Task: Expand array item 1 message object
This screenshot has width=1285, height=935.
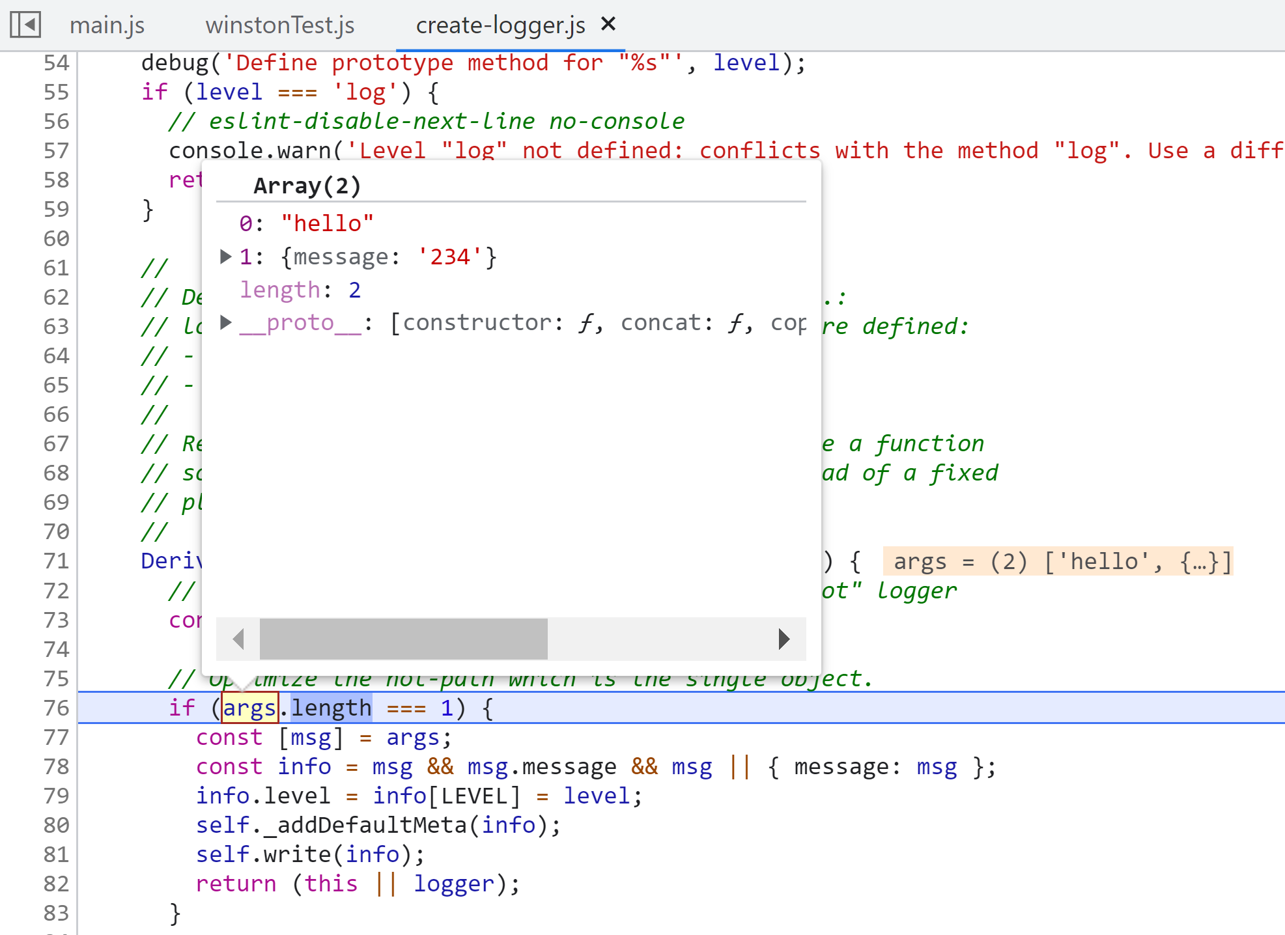Action: pos(225,257)
